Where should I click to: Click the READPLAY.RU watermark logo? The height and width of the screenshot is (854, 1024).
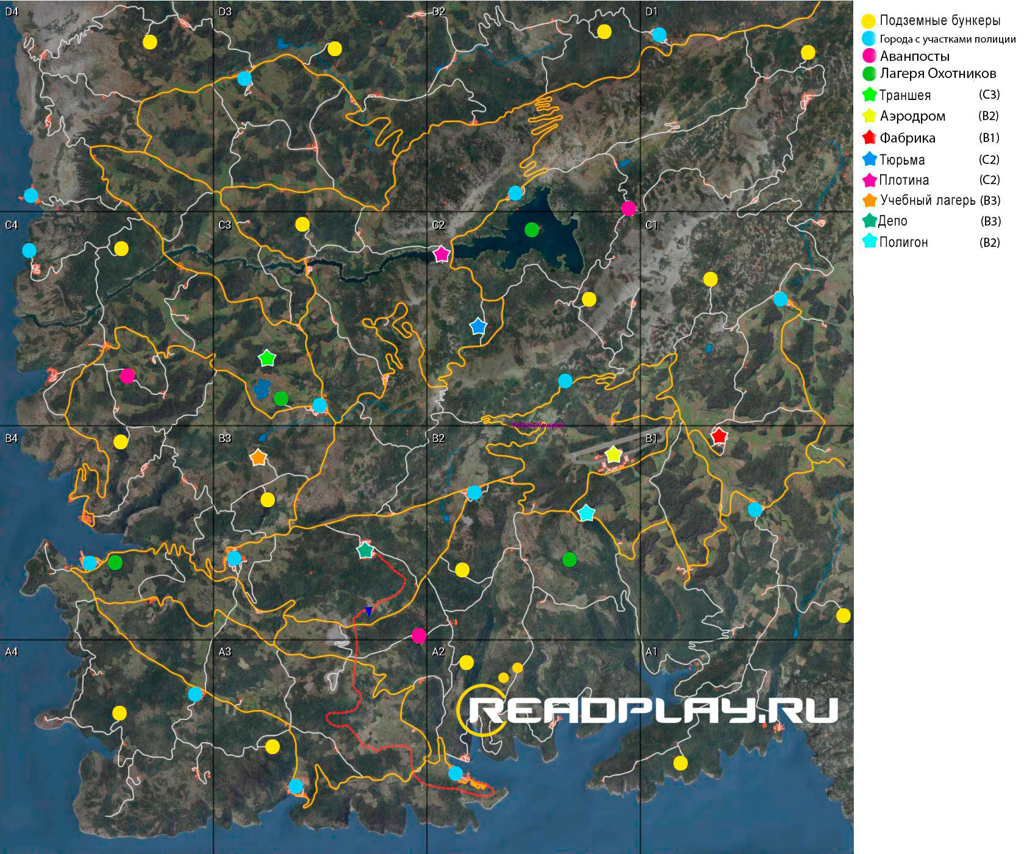point(646,710)
